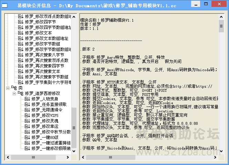
Task: Click tree panel scroll up arrow
Action: [74, 17]
